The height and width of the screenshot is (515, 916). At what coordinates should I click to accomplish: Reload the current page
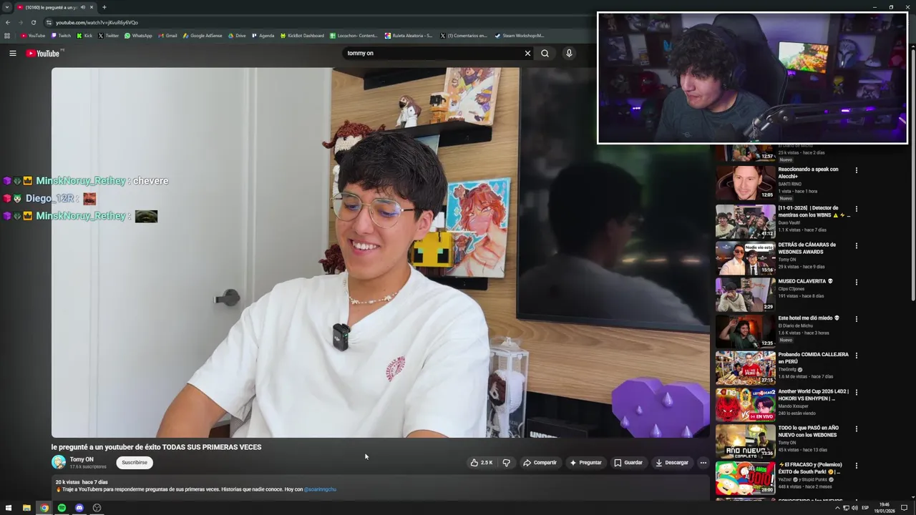tap(33, 22)
